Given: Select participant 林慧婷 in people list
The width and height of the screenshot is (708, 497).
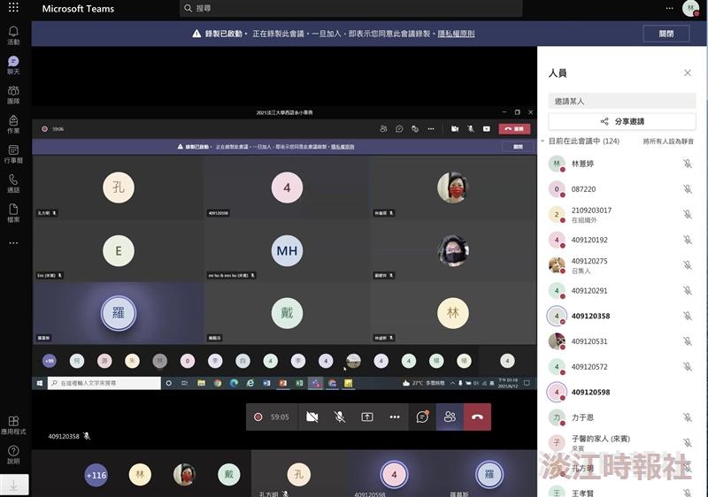Looking at the screenshot, I should (x=622, y=164).
